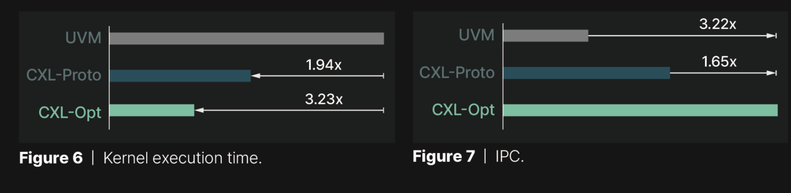Click the green CXL-Opt label in Figure 7
The height and width of the screenshot is (193, 791).
click(x=463, y=110)
